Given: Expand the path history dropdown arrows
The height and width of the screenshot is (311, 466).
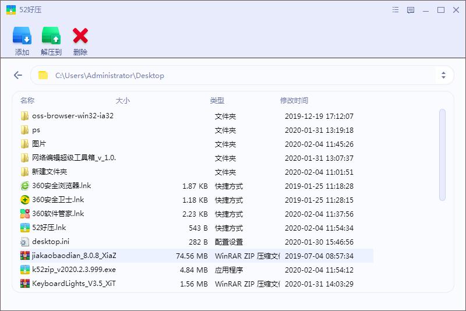Looking at the screenshot, I should coord(443,75).
